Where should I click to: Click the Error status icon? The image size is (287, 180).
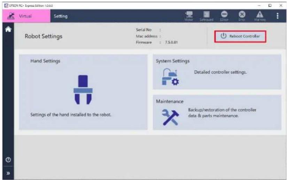click(x=242, y=16)
